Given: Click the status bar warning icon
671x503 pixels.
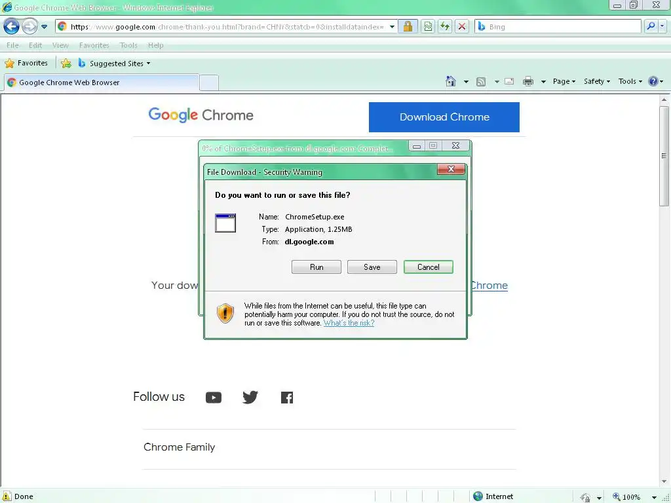Looking at the screenshot, I should (x=7, y=496).
